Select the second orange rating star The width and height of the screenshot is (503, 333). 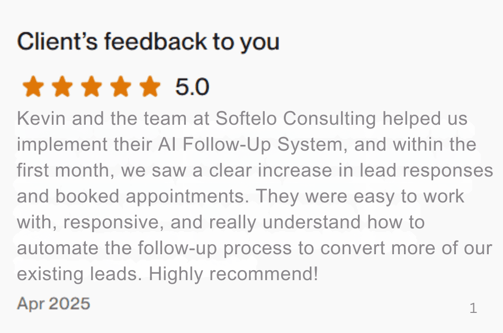(x=62, y=87)
